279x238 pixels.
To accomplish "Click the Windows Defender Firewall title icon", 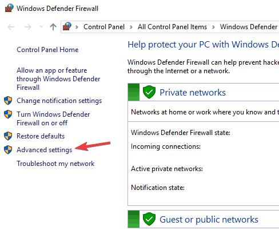I will click(9, 8).
